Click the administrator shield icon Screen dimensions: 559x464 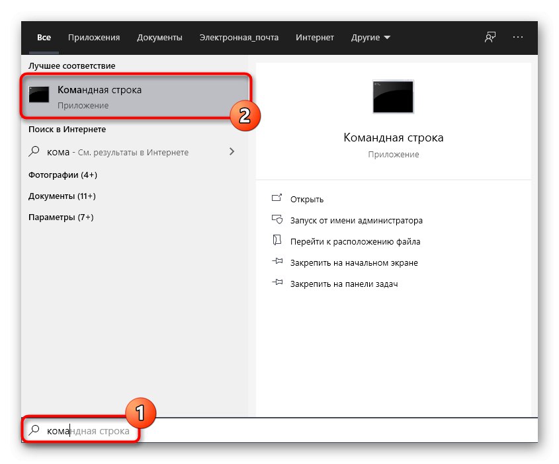point(277,219)
